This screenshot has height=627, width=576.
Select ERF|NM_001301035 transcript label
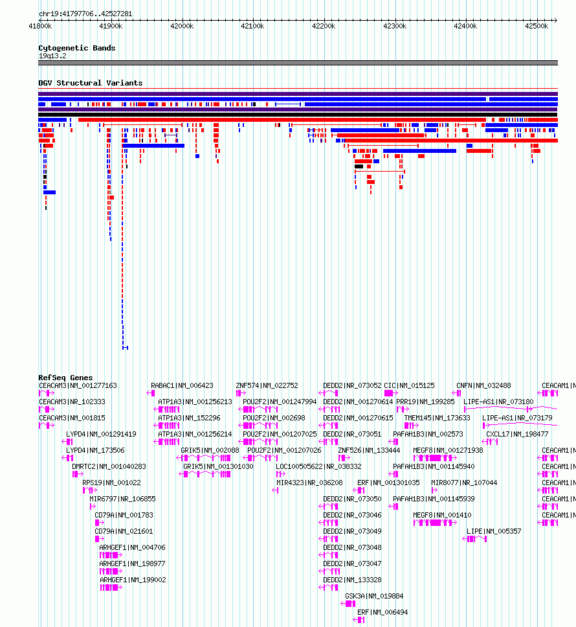(x=388, y=483)
